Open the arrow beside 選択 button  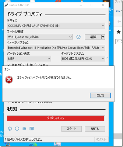point(103,37)
